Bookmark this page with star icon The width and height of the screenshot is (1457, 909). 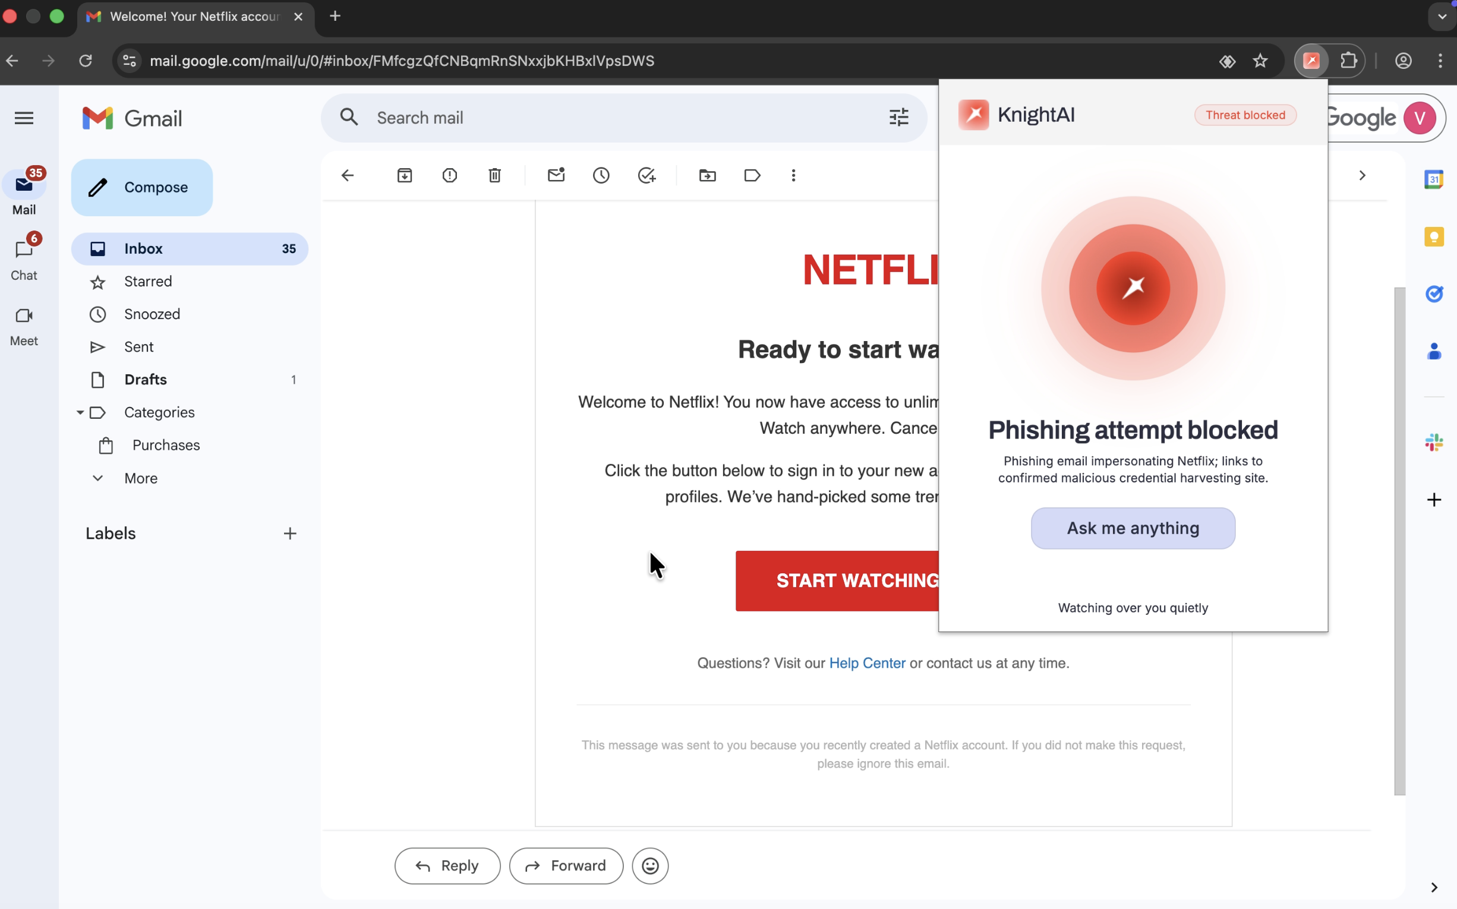click(x=1260, y=61)
